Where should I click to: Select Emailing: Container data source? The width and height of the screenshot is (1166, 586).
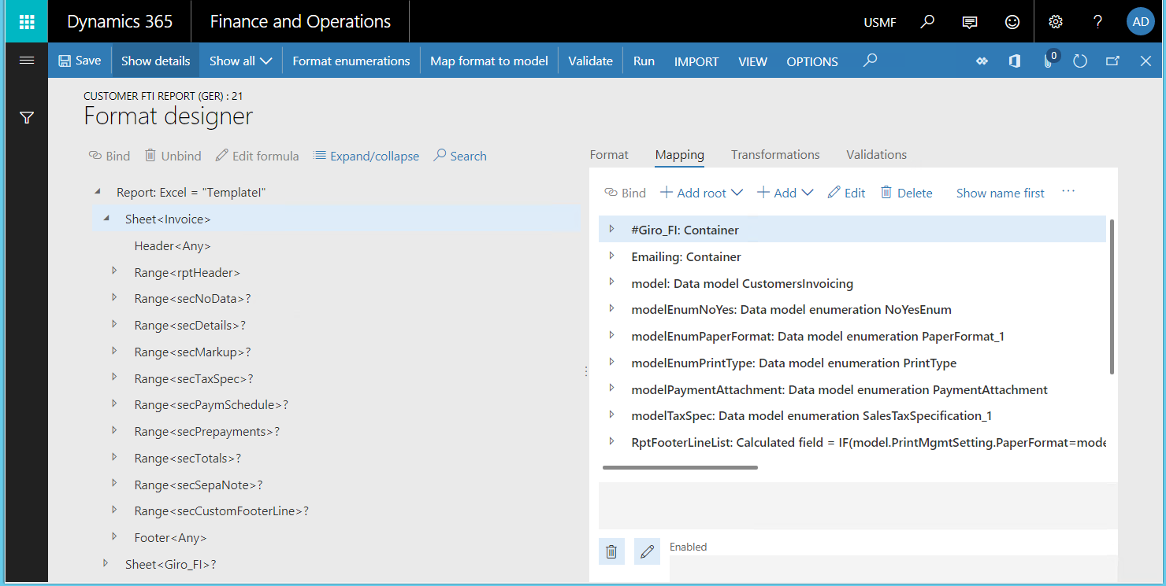(x=686, y=256)
